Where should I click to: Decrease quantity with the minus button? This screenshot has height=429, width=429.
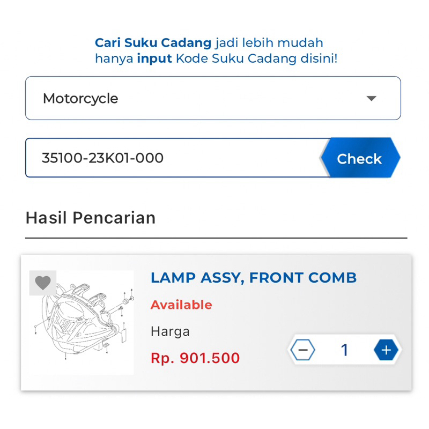coord(302,350)
